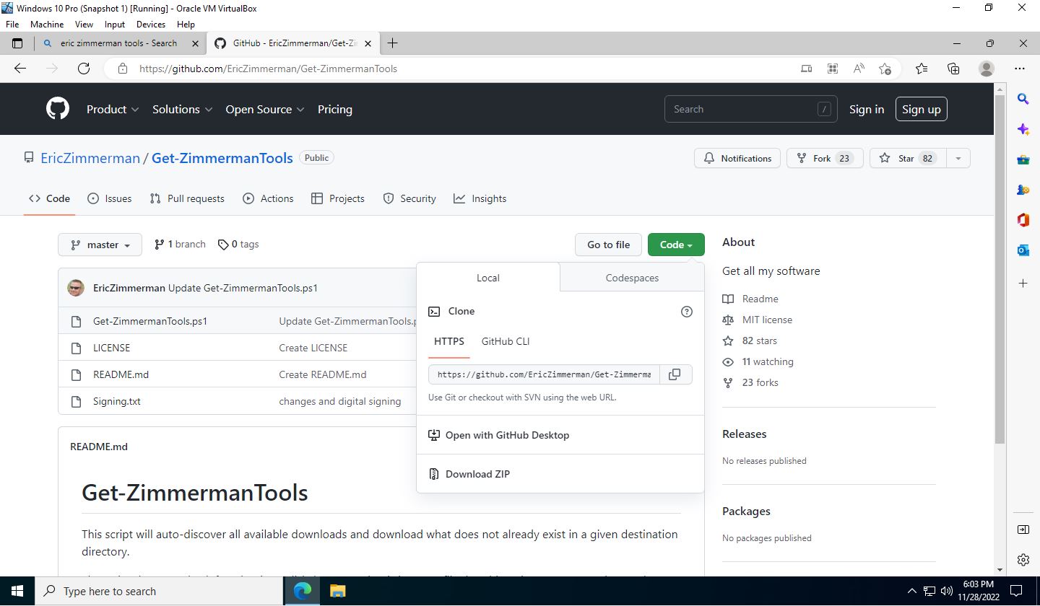Expand Solutions dropdown menu

[x=182, y=109]
